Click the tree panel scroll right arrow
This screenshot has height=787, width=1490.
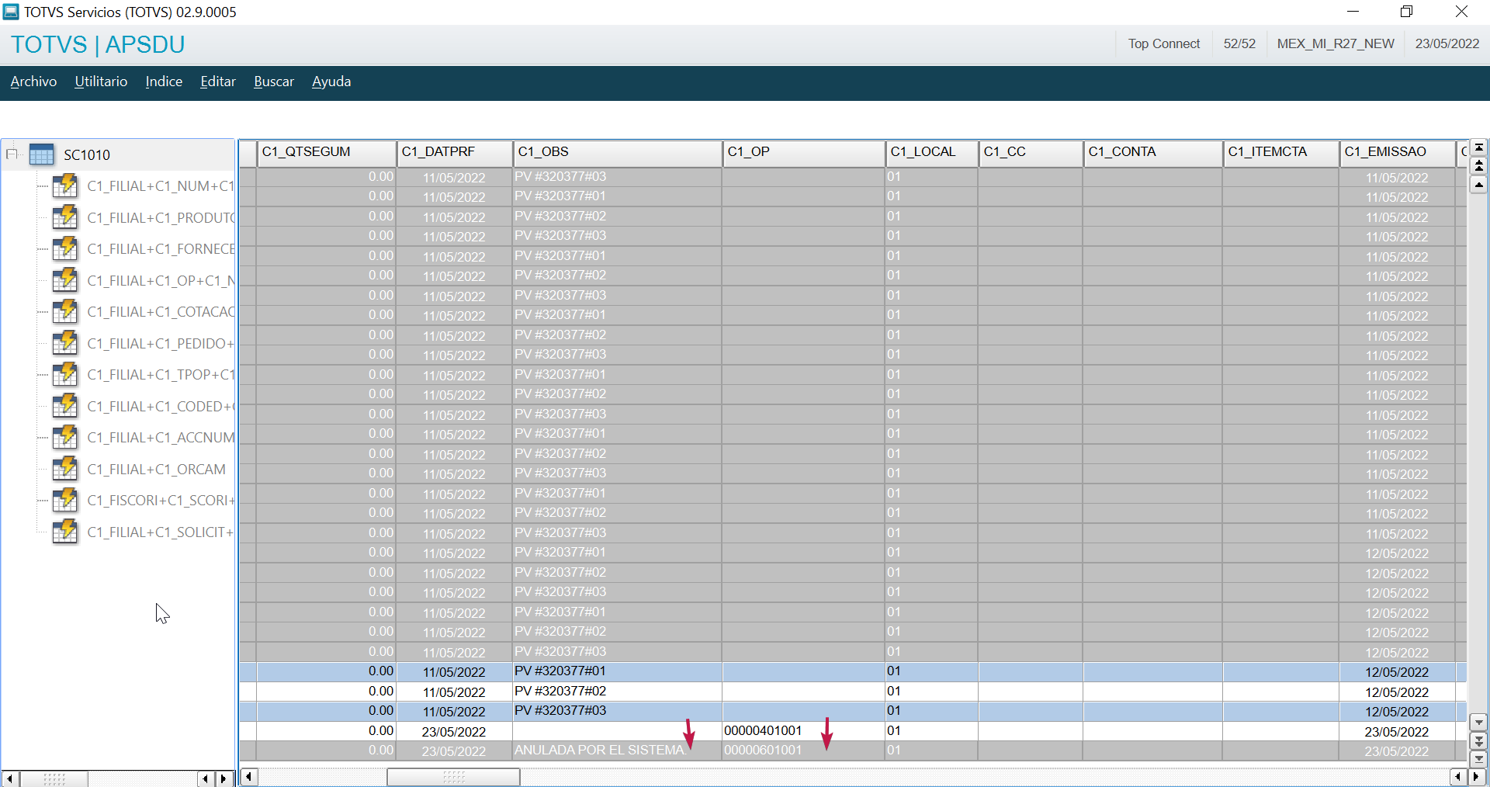coord(224,778)
